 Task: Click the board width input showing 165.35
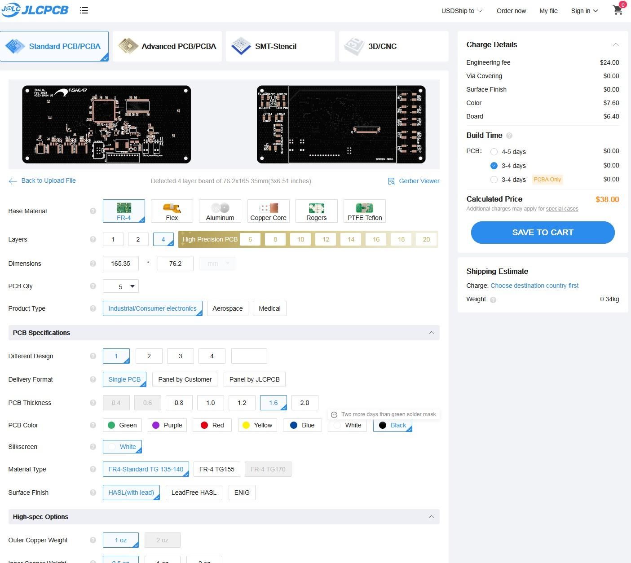120,264
